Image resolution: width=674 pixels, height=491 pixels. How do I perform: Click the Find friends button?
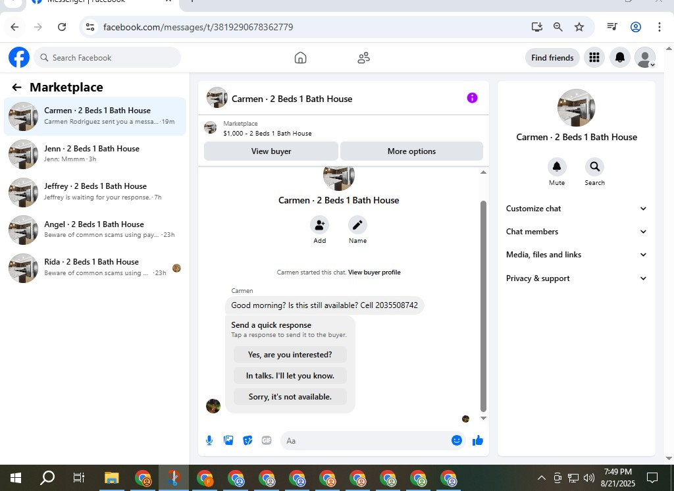tap(552, 58)
